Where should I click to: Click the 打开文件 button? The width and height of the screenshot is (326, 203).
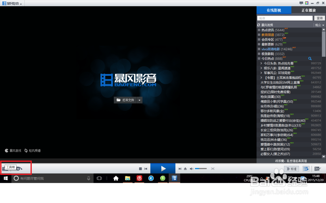click(125, 100)
